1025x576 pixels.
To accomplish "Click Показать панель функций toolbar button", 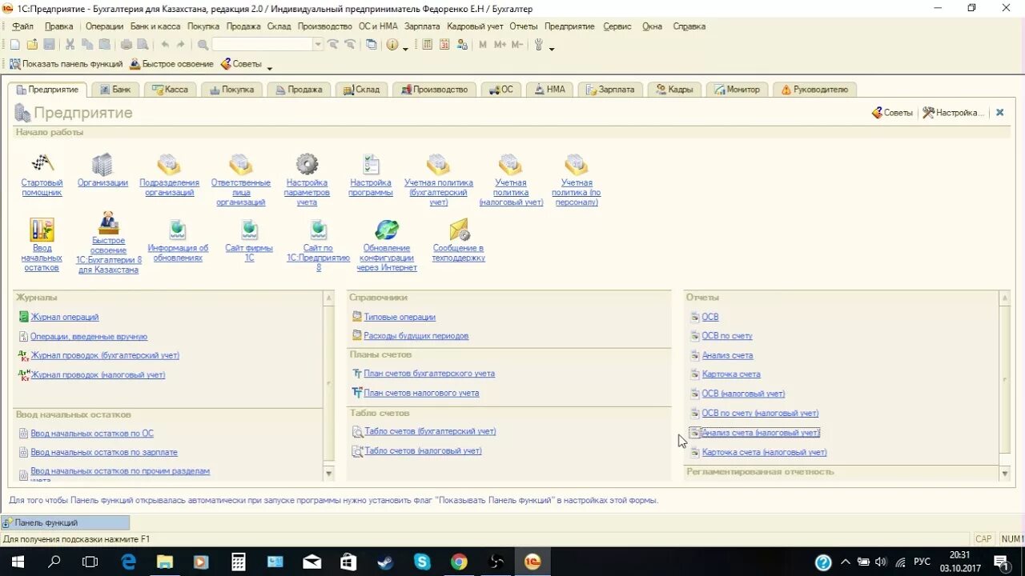I will point(66,64).
